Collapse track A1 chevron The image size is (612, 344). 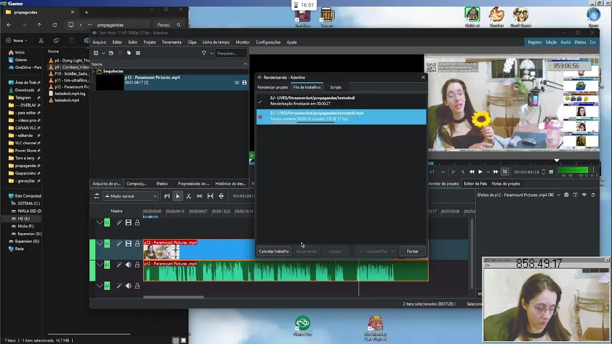(99, 265)
